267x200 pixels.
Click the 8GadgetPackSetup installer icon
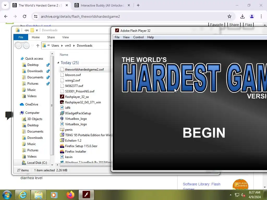click(62, 113)
